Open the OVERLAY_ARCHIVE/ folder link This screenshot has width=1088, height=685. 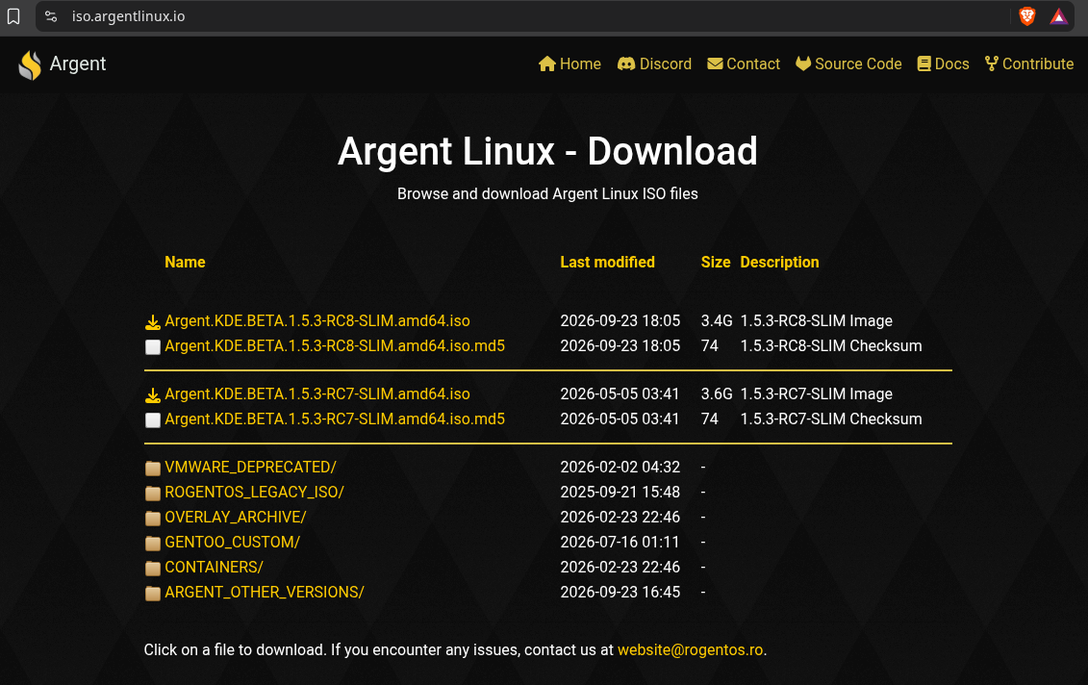pos(236,517)
